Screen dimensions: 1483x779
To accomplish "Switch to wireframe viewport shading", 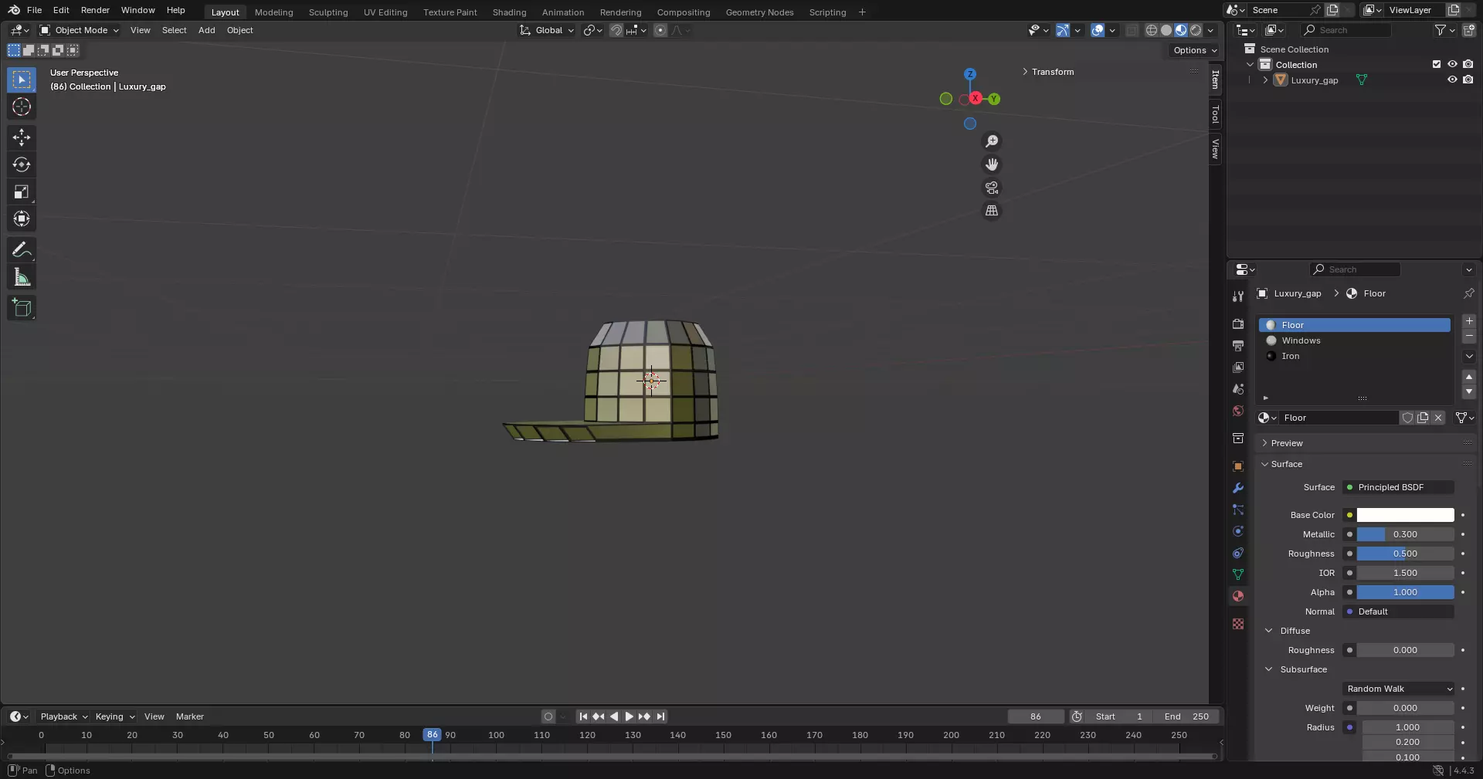I will click(1152, 30).
